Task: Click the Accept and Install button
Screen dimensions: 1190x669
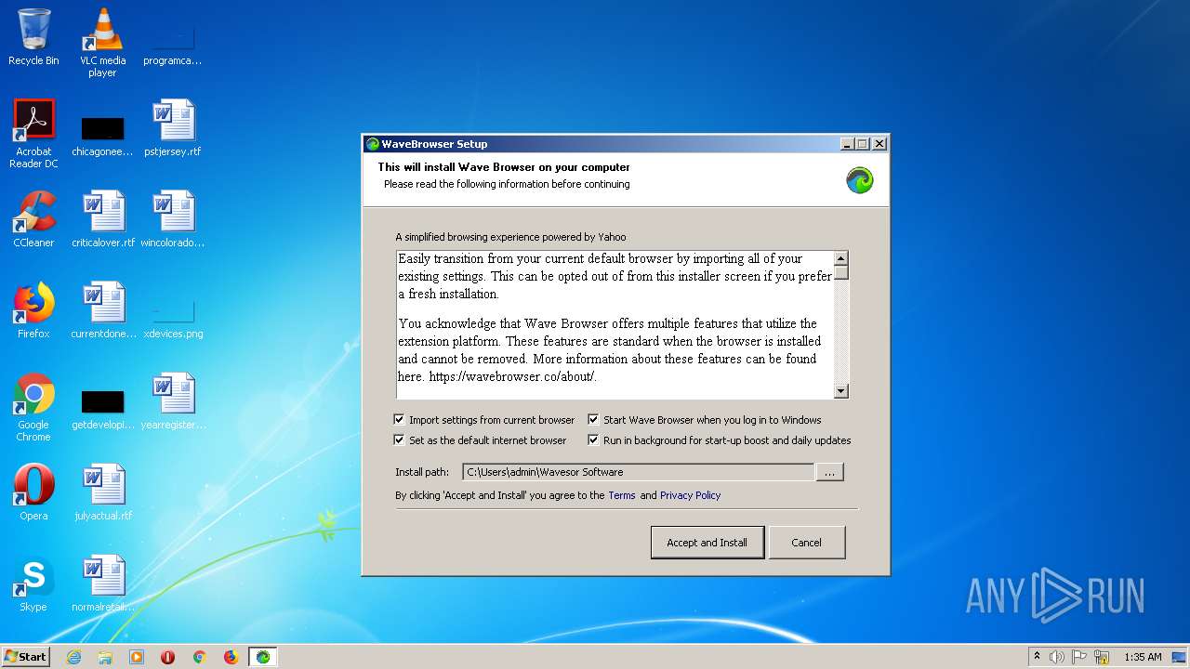Action: pyautogui.click(x=707, y=543)
